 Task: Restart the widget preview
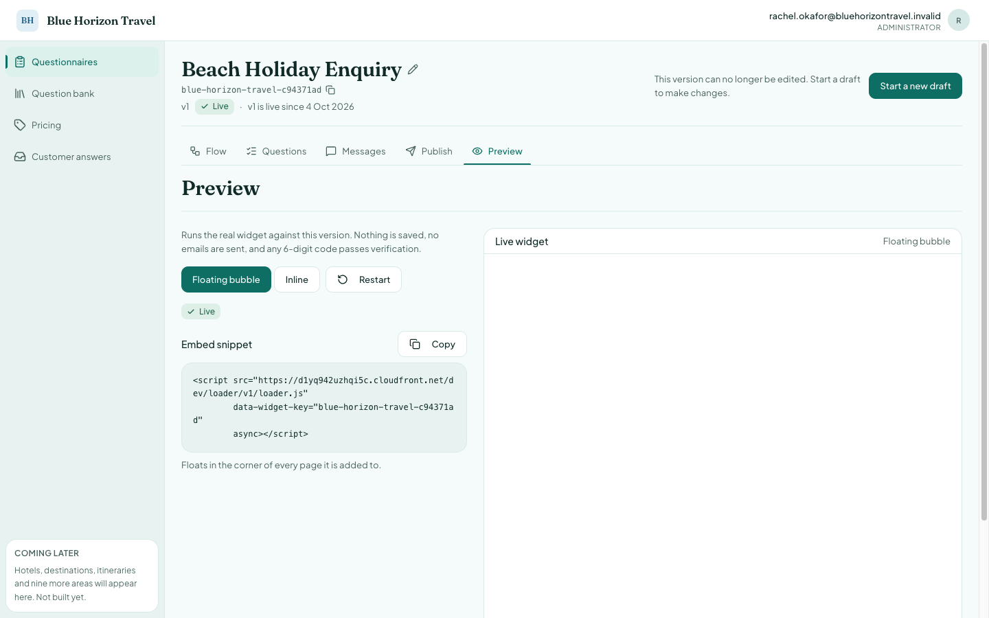[x=363, y=279]
